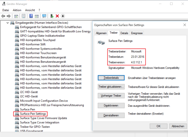
Task: Click Treiber aktualisieren... button
Action: click(x=111, y=87)
